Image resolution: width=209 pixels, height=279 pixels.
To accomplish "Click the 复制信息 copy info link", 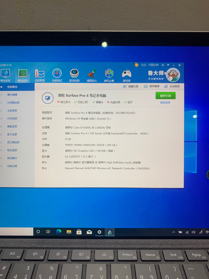I will pyautogui.click(x=165, y=103).
